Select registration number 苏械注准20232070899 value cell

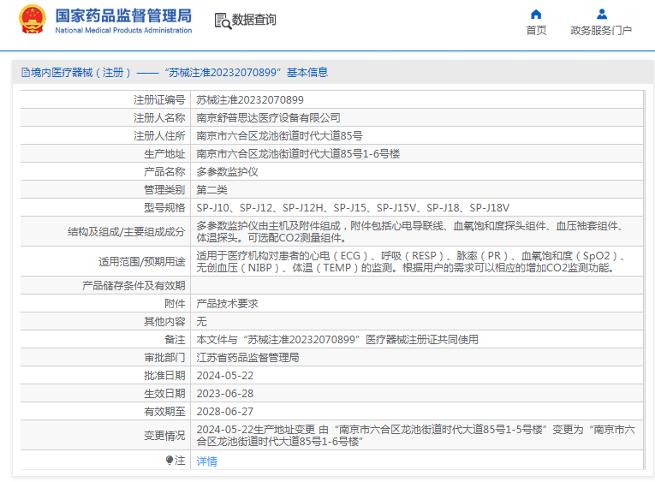pos(250,100)
